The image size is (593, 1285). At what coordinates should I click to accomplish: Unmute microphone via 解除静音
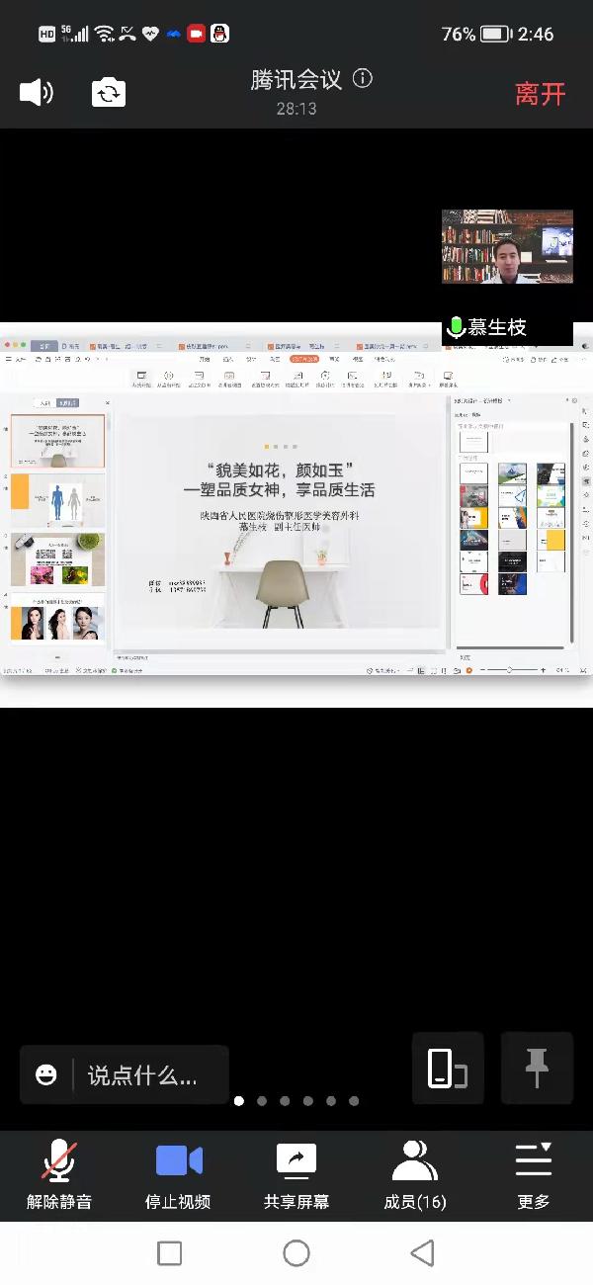[59, 1174]
